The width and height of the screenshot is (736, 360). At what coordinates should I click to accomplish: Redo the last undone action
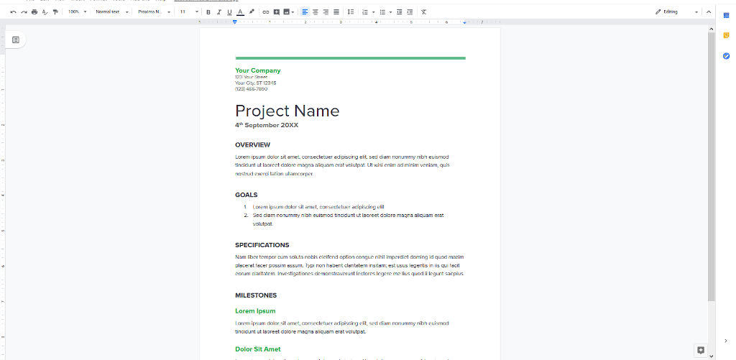click(24, 11)
